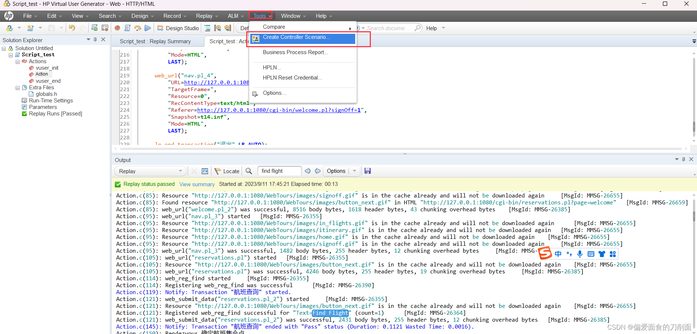The height and width of the screenshot is (334, 697).
Task: Collapse the Script_test tree node
Action: click(x=11, y=55)
